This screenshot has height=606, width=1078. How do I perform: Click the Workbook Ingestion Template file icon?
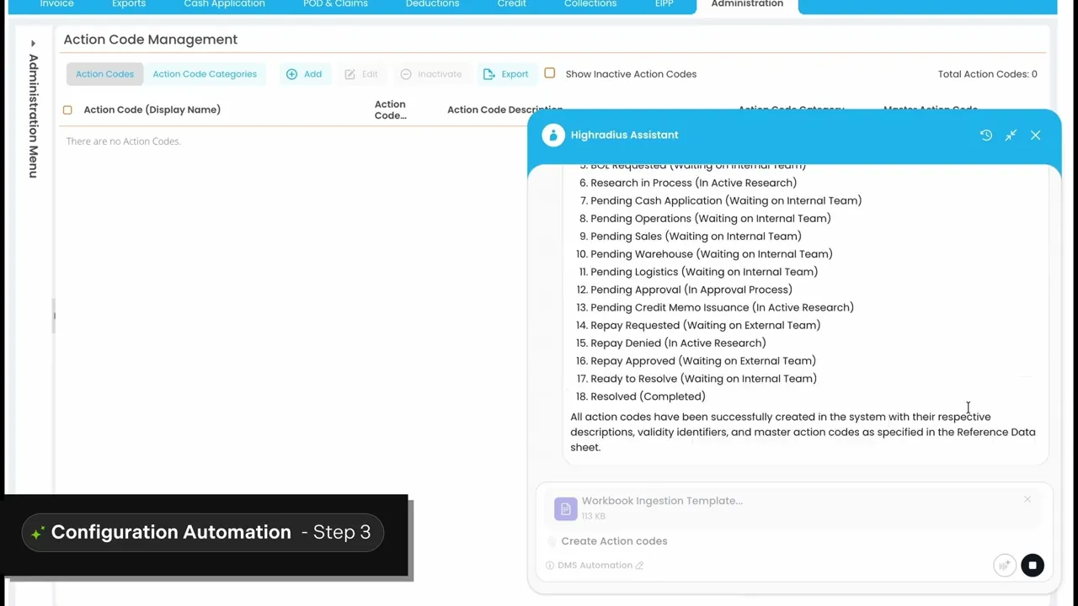565,508
